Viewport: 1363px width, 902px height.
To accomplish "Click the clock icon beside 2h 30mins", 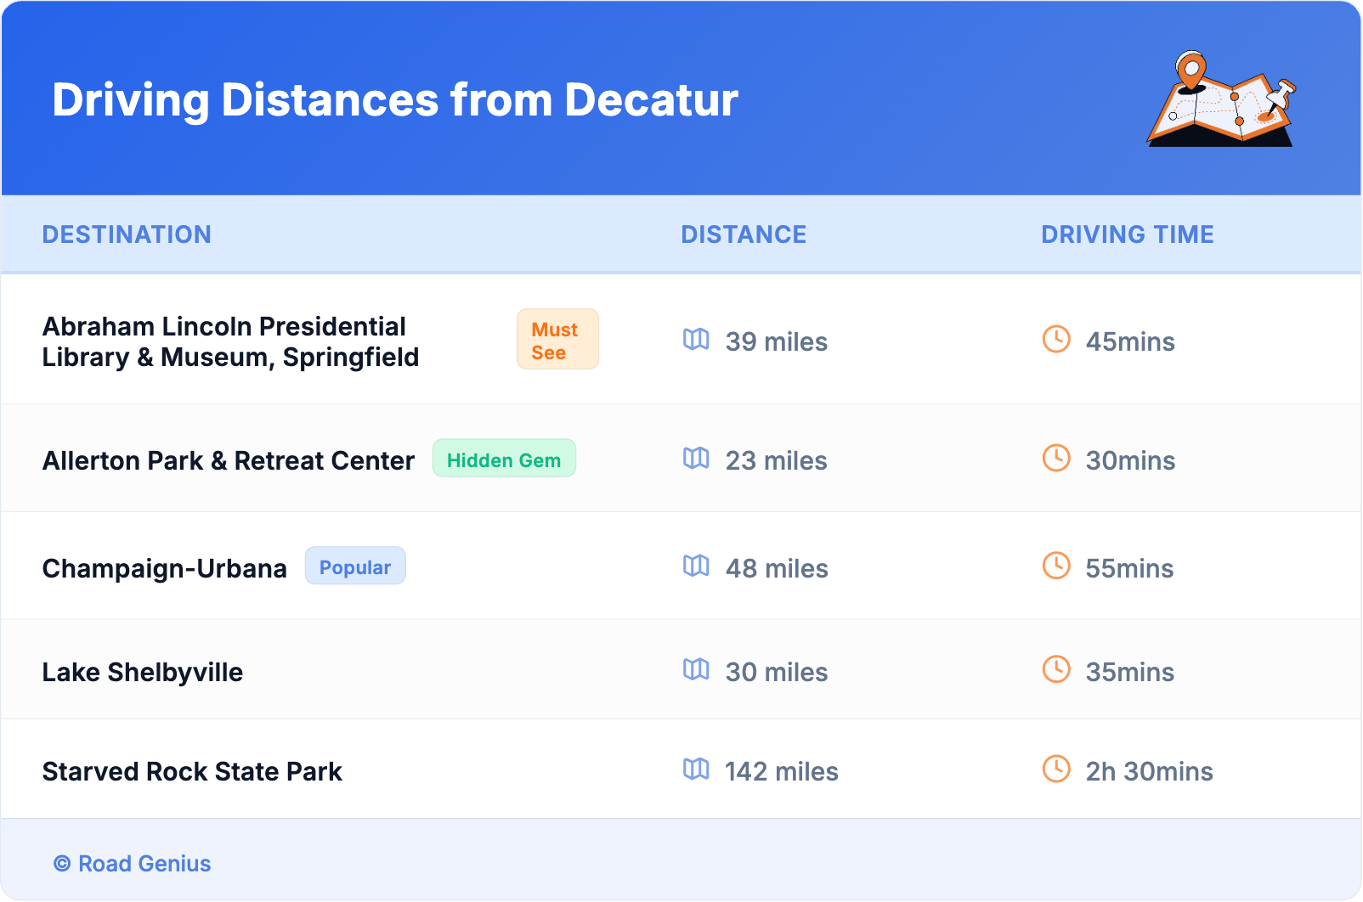I will 1056,770.
